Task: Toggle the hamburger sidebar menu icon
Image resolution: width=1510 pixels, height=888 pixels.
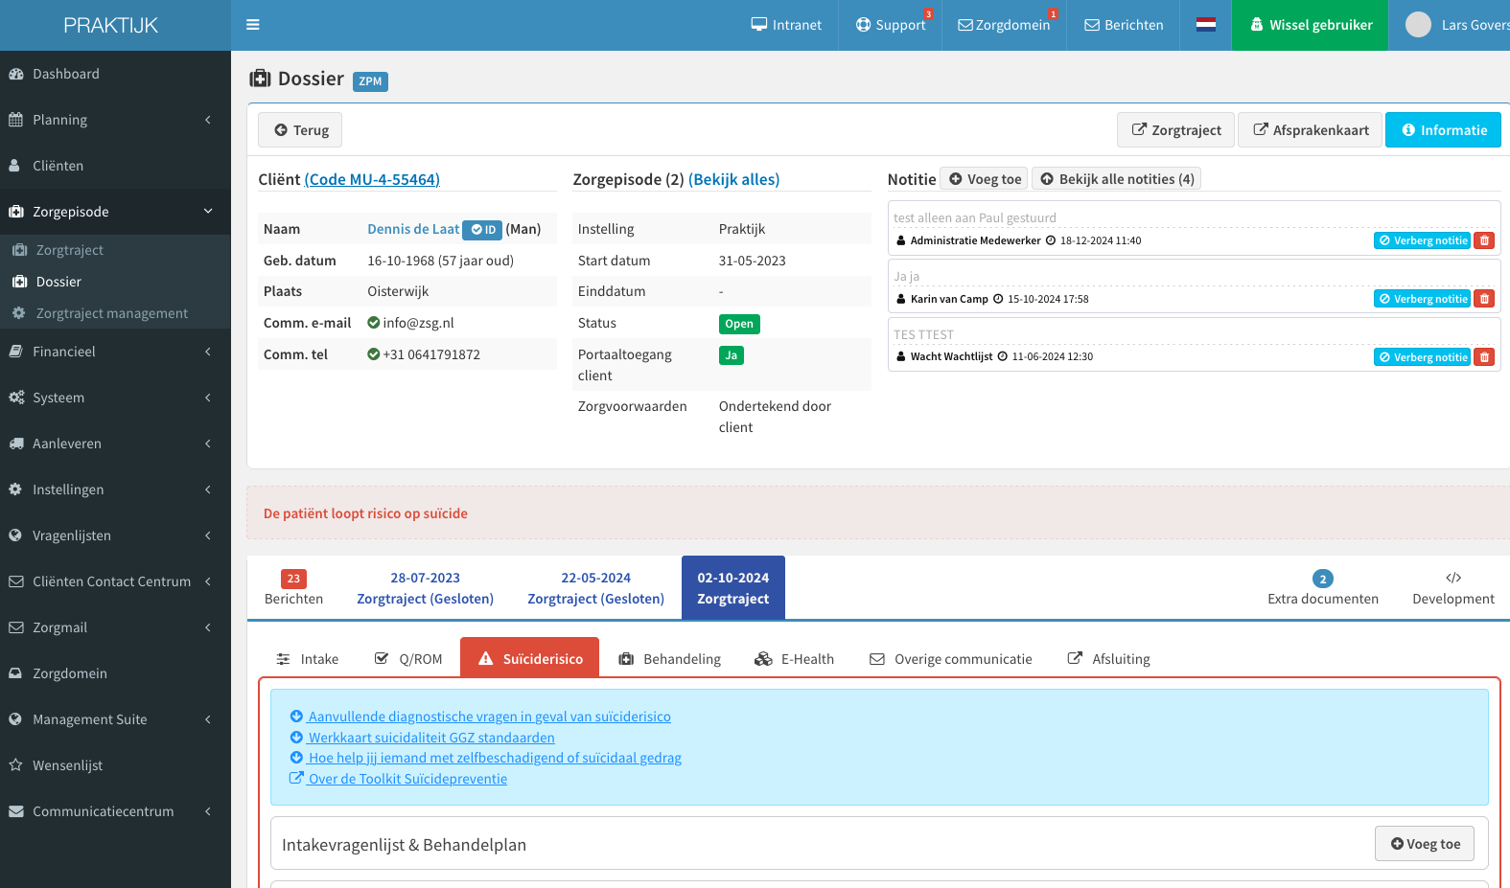Action: (253, 25)
